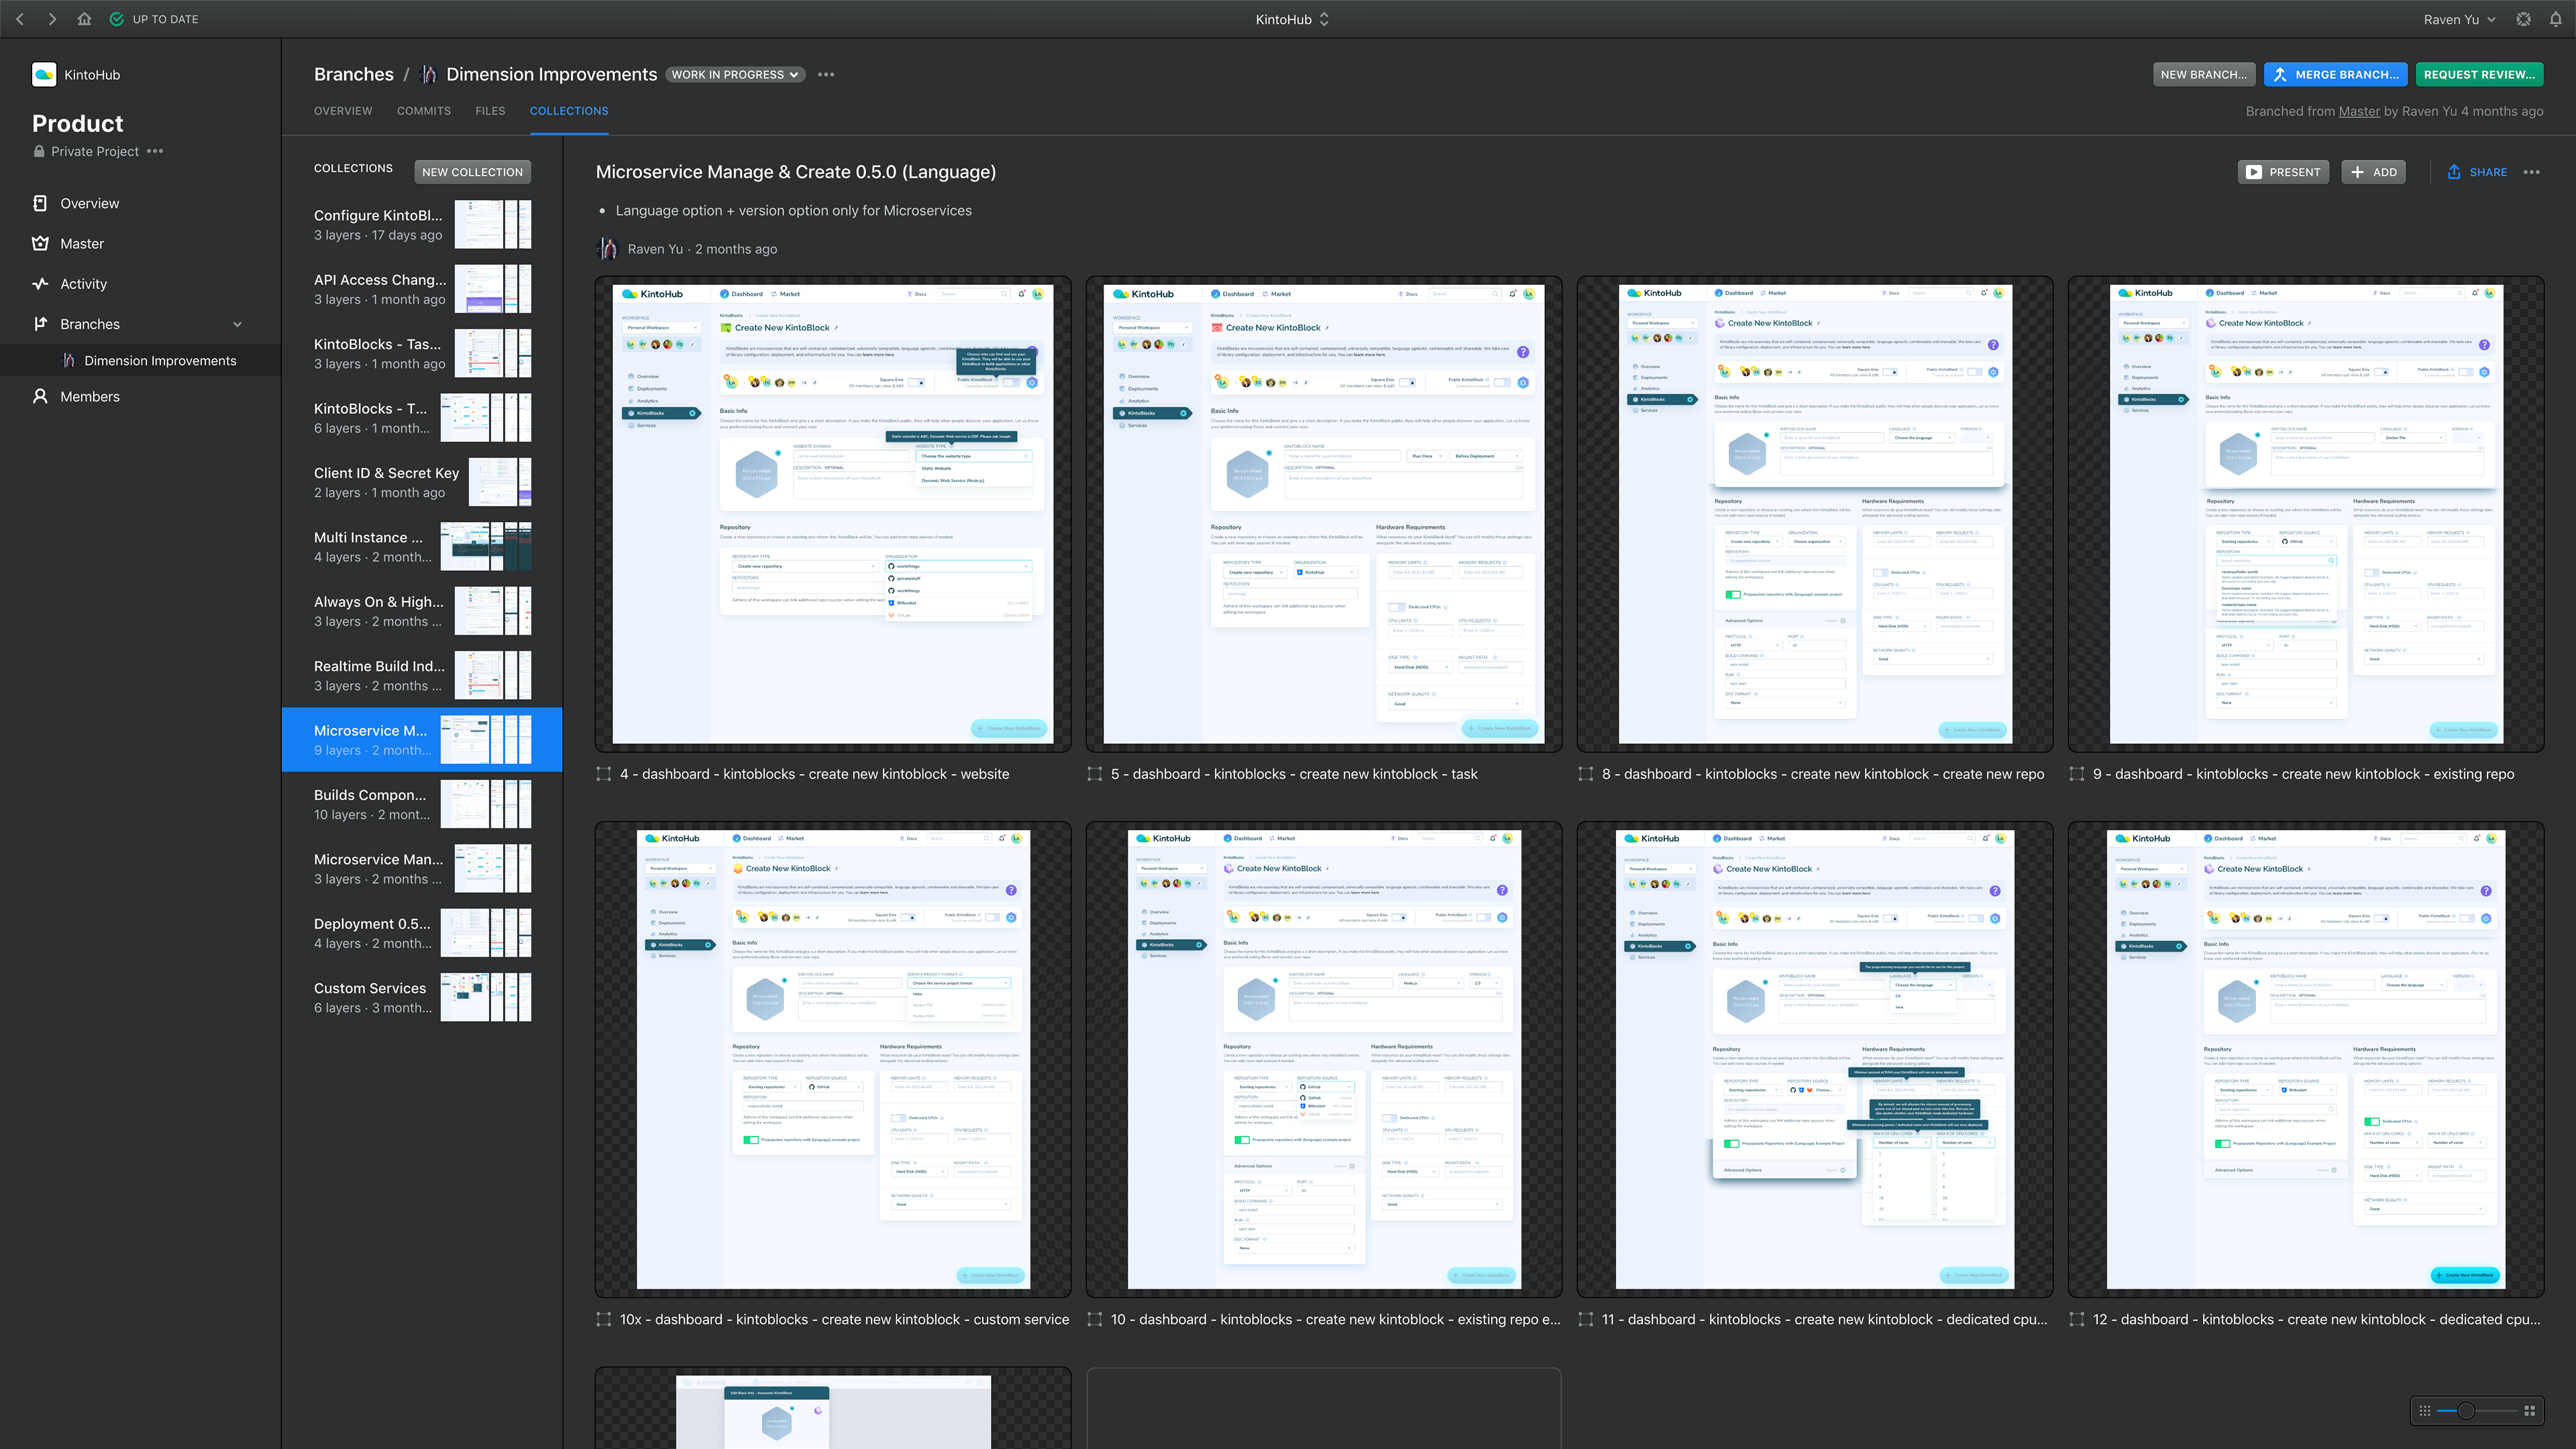Click the New Branch button

coord(2203,75)
